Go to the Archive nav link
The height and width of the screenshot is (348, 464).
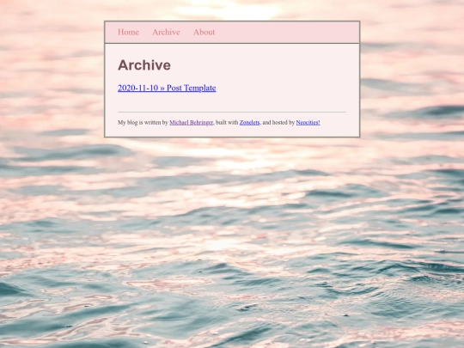(x=166, y=32)
